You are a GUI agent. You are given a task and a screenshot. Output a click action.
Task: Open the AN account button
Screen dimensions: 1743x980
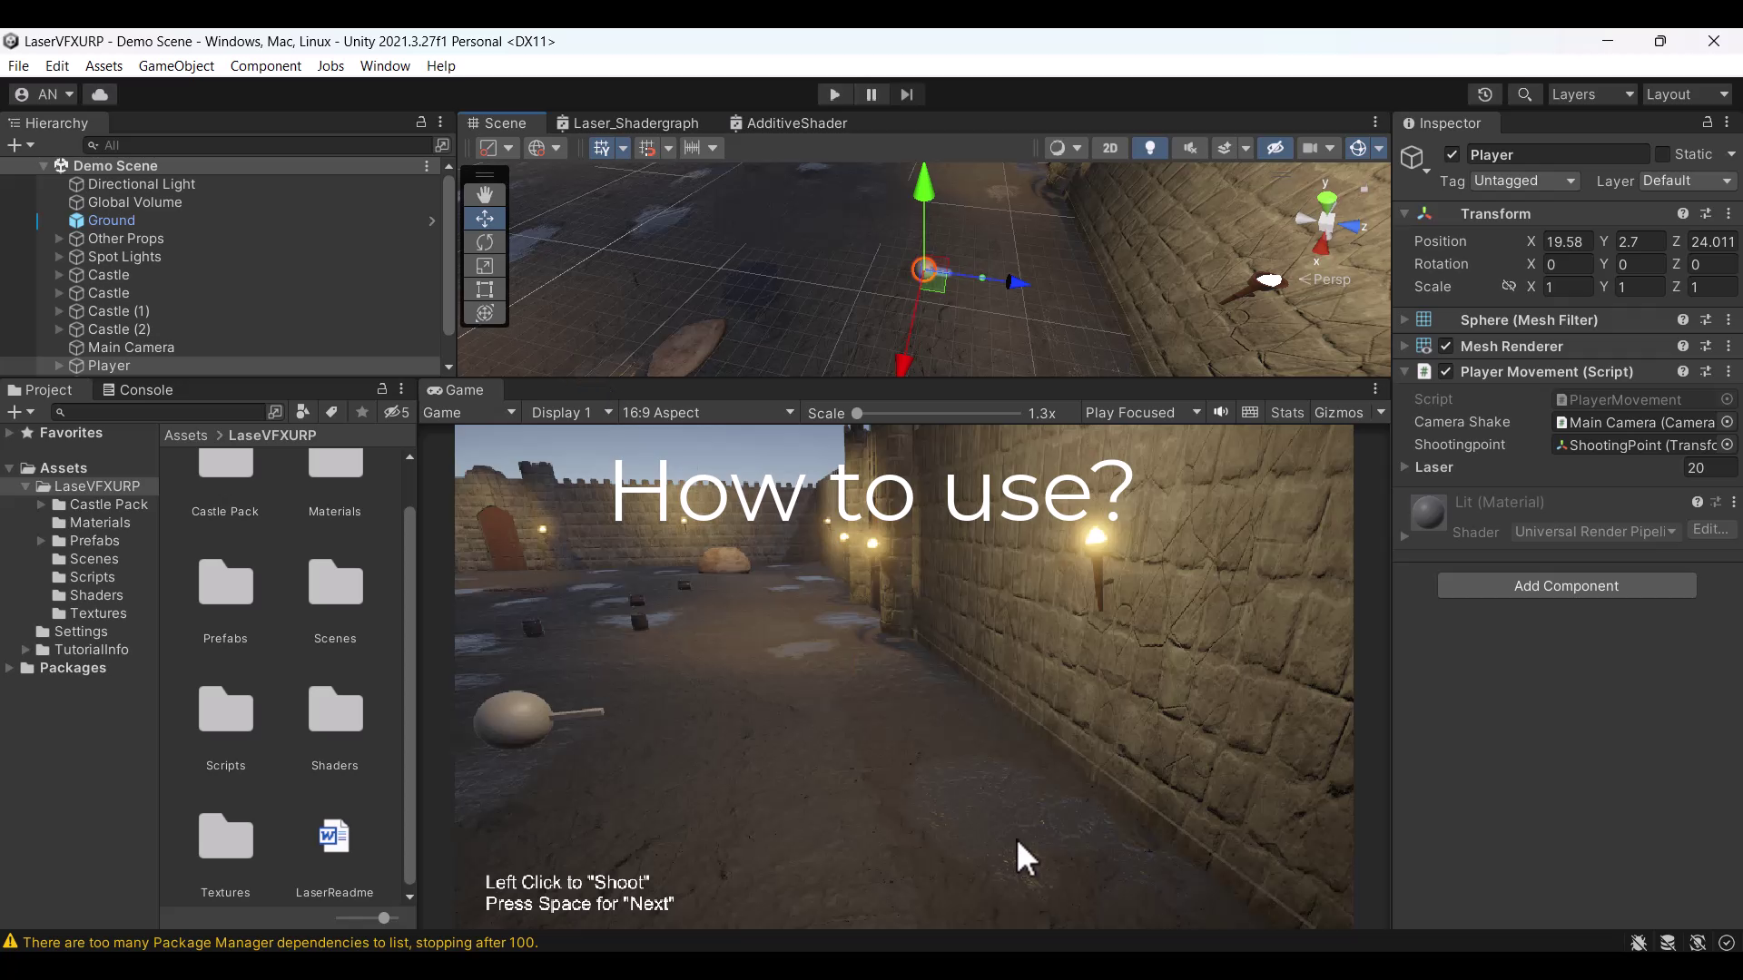tap(44, 94)
